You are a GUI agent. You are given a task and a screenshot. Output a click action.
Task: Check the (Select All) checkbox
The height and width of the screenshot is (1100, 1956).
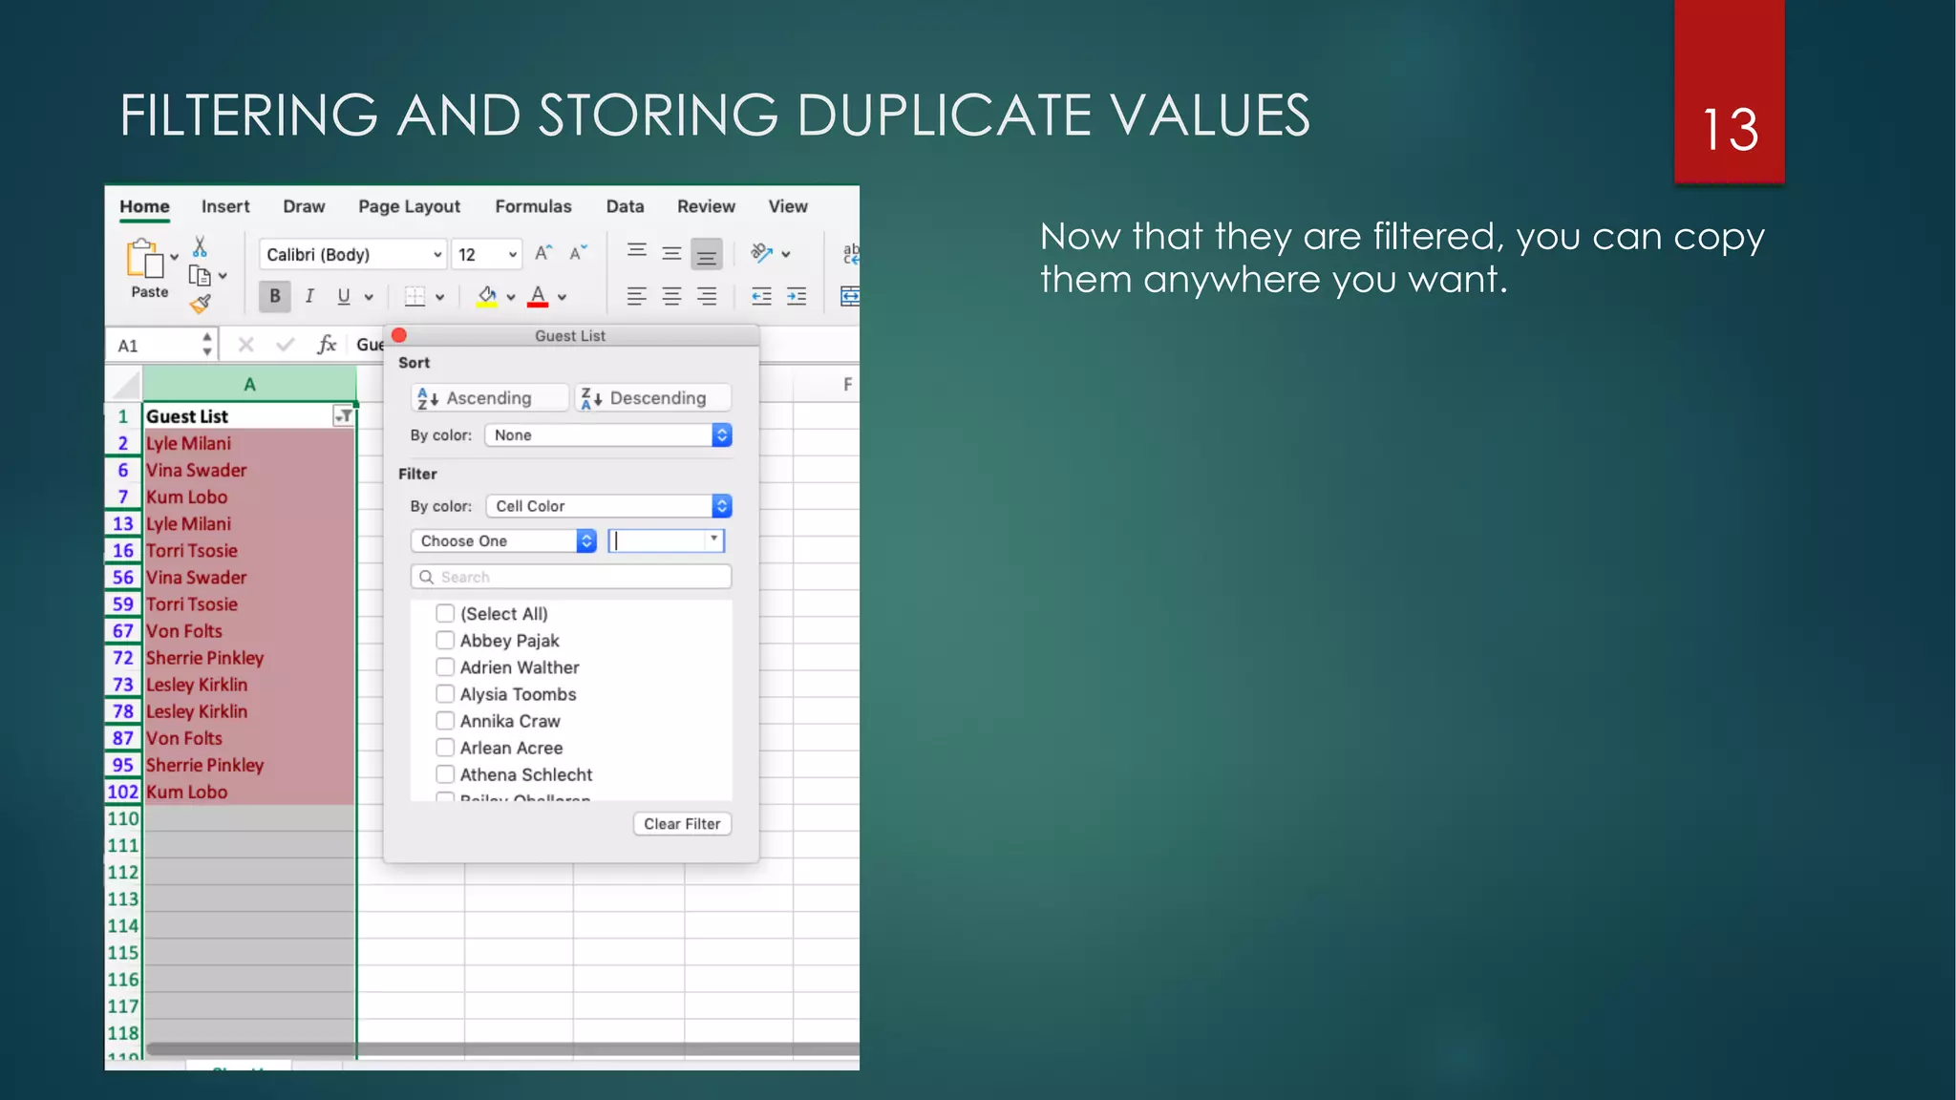click(x=445, y=613)
